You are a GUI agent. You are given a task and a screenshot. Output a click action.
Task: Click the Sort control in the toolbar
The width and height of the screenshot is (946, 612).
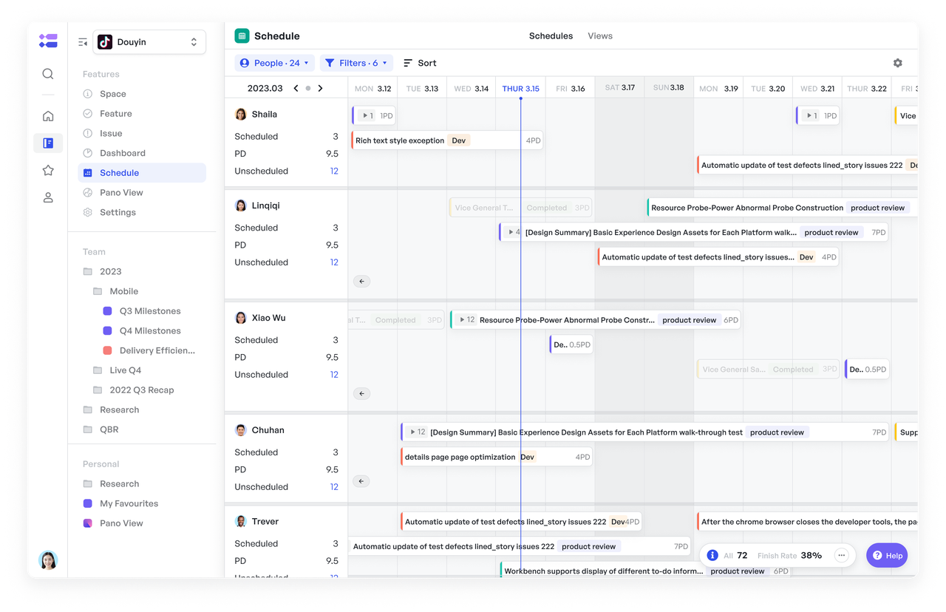(x=419, y=63)
